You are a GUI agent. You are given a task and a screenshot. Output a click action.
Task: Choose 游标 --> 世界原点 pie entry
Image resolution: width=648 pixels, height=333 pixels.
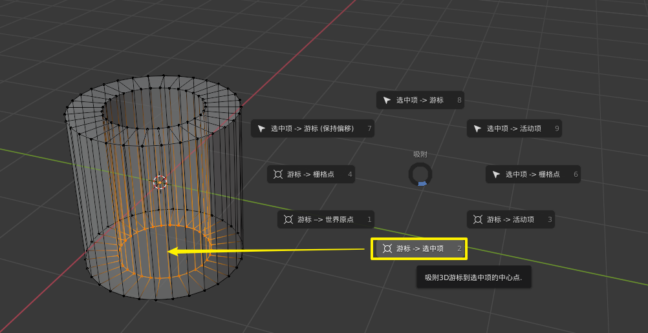[x=325, y=219]
